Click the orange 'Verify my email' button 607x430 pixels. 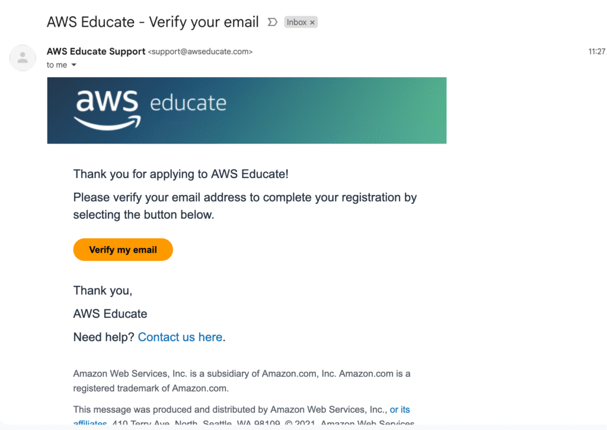123,250
